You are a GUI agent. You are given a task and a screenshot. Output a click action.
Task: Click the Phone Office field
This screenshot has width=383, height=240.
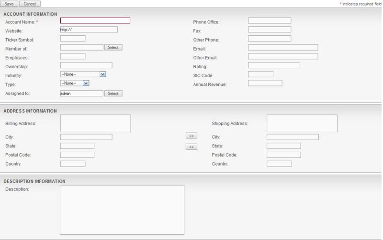(x=270, y=21)
